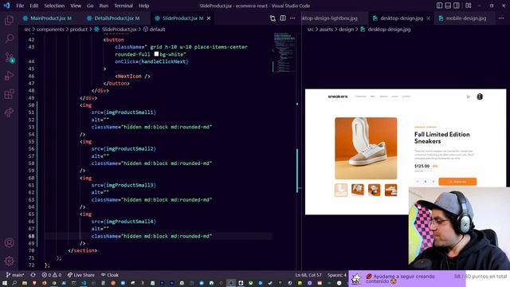This screenshot has width=510, height=287.
Task: Toggle Cloak in the status bar
Action: pos(110,275)
